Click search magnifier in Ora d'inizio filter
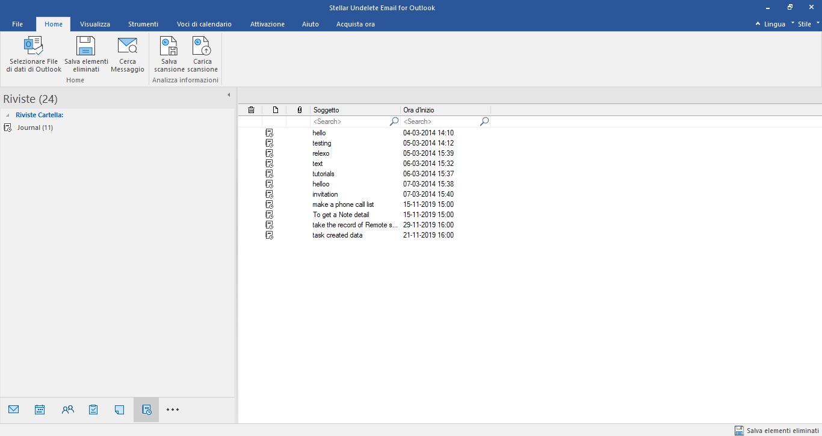822x436 pixels. (484, 121)
